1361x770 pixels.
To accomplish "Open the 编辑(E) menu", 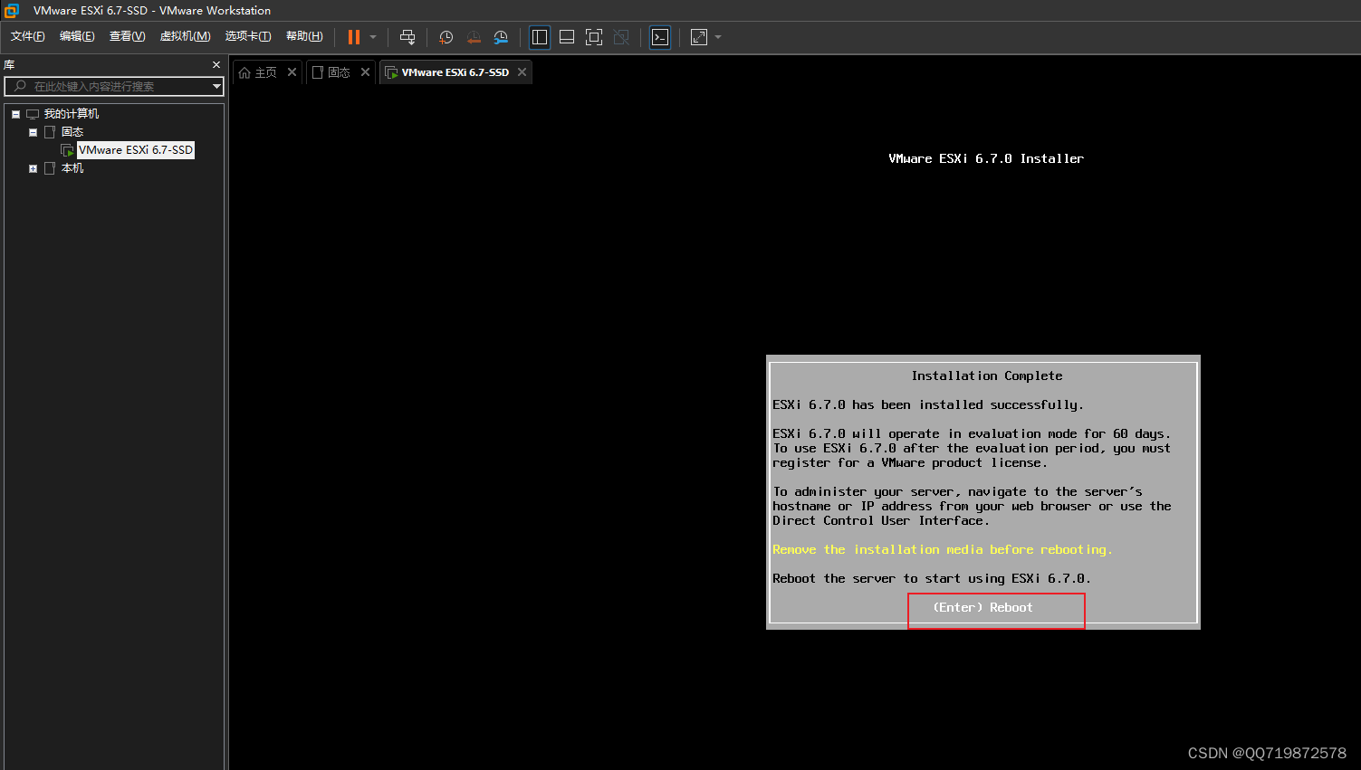I will (x=77, y=36).
